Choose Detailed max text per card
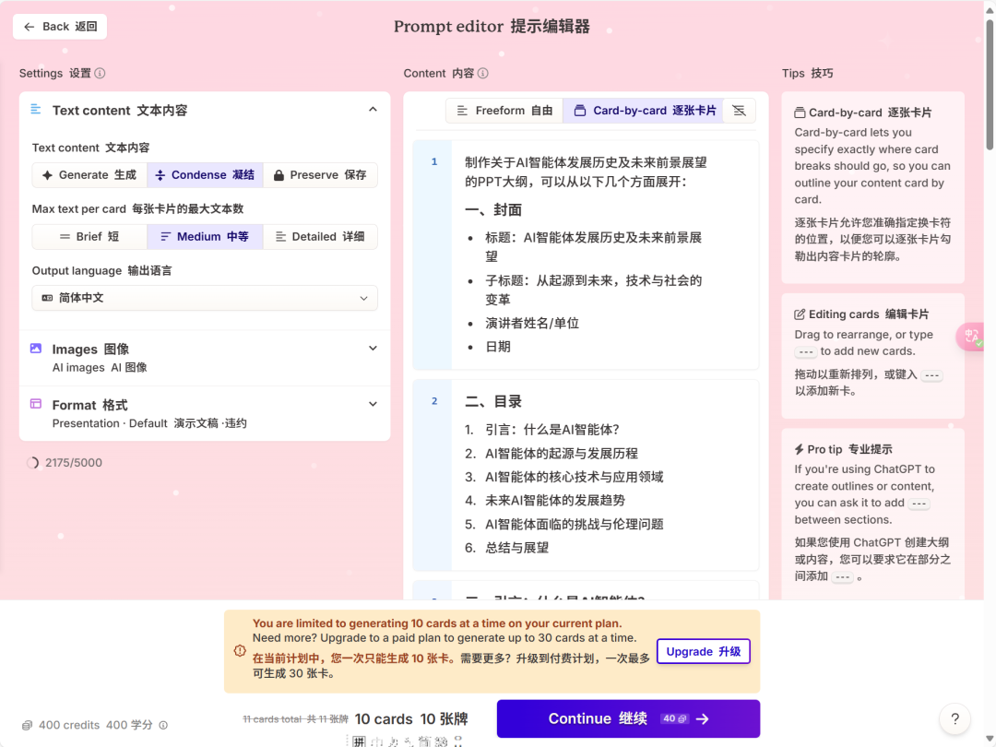 [x=320, y=237]
